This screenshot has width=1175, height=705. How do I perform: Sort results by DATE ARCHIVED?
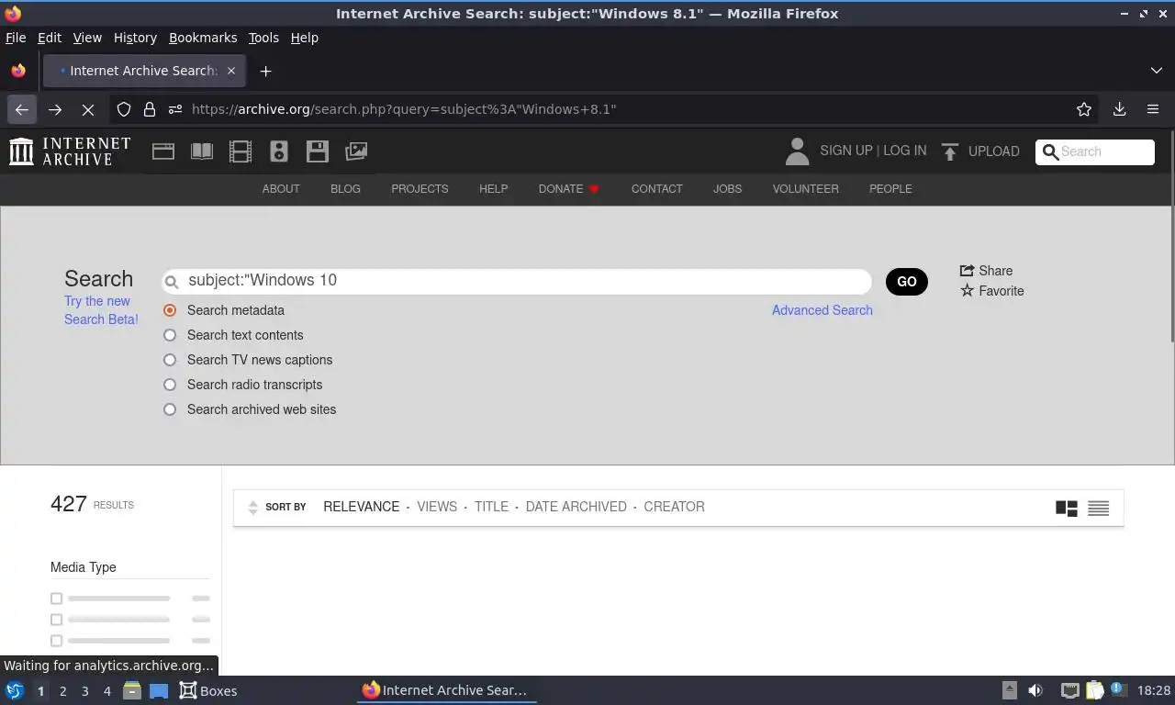coord(576,507)
